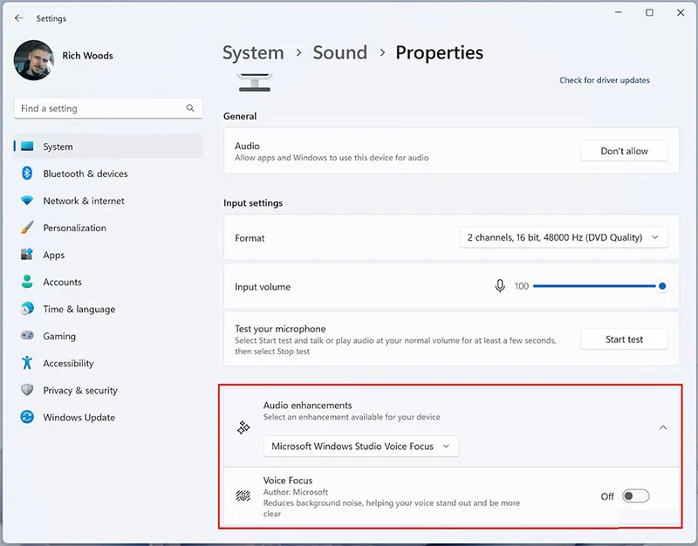Viewport: 698px width, 546px height.
Task: Click Check for driver updates link
Action: tap(605, 80)
